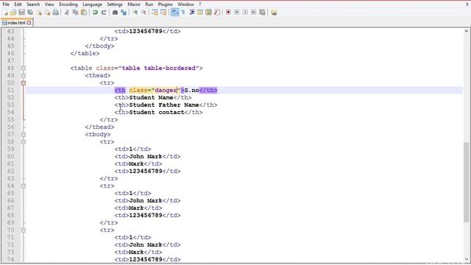The image size is (471, 265).
Task: Open the ? help menu
Action: point(200,4)
